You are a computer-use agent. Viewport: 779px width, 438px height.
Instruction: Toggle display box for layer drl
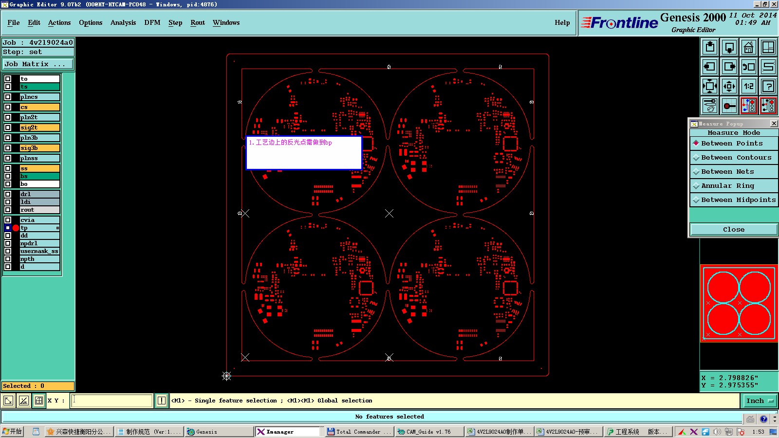click(x=8, y=194)
